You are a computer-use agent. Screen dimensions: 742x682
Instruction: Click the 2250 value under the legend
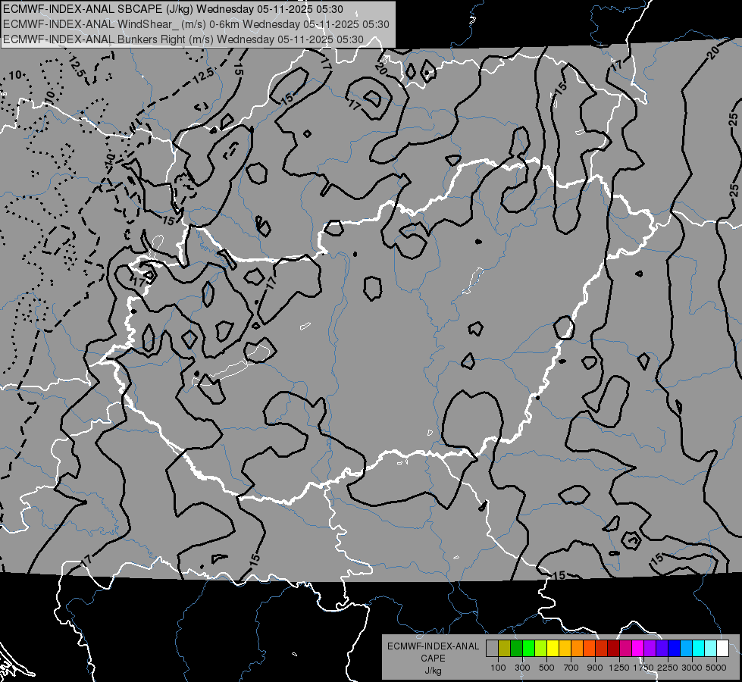tap(668, 668)
